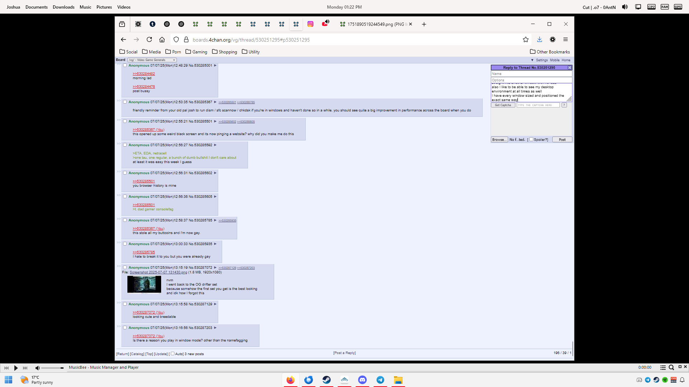Open the MusicBee playlist list icon
Screen dimensions: 689x387
(x=663, y=367)
